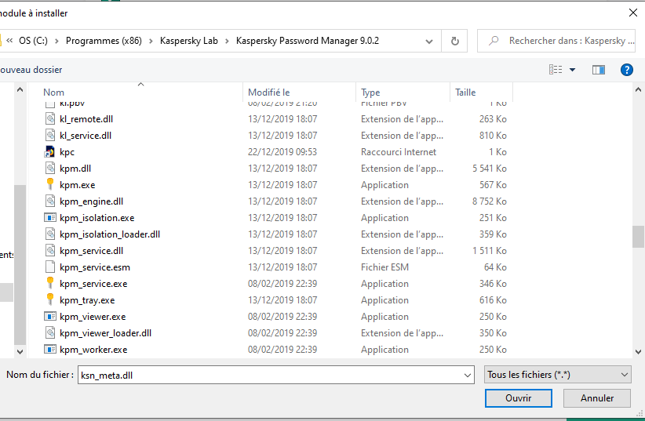Click the kpm_service.esm file icon
Viewport: 645px width, 421px height.
pos(50,267)
